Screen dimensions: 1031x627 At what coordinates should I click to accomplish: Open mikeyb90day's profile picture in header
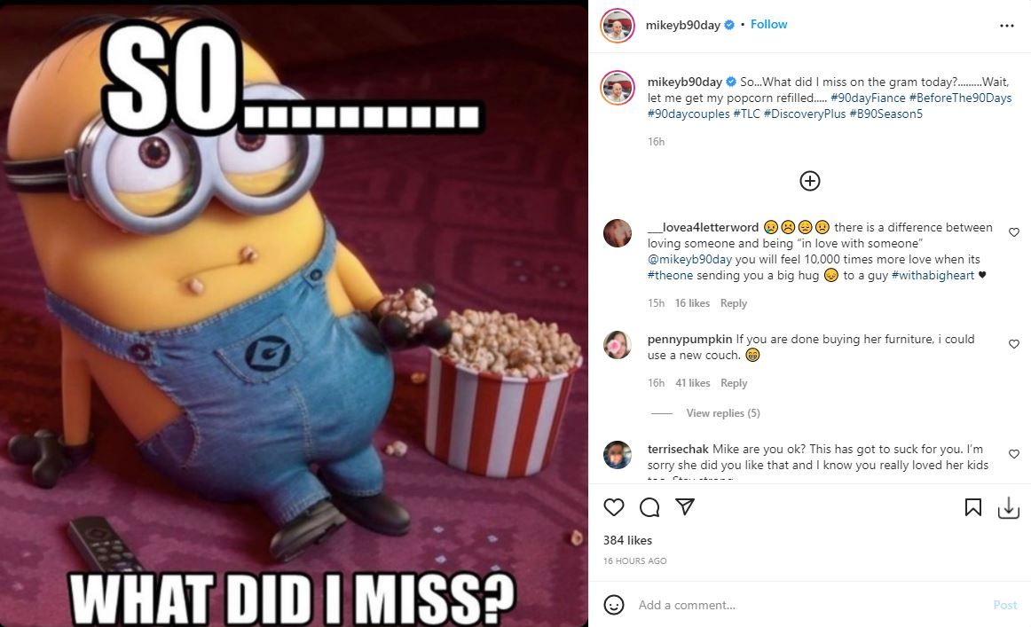tap(618, 27)
